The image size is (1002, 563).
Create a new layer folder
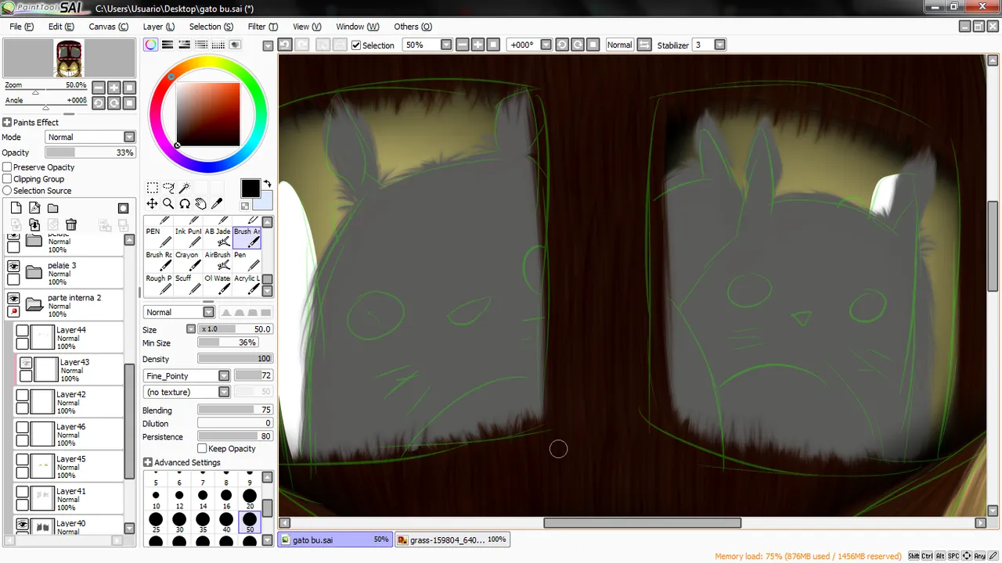pos(52,208)
